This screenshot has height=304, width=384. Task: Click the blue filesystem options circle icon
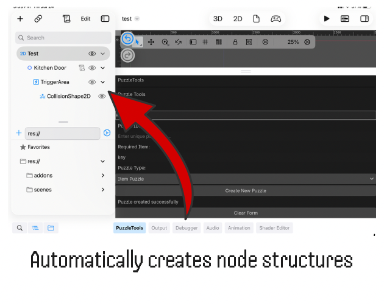pos(107,133)
